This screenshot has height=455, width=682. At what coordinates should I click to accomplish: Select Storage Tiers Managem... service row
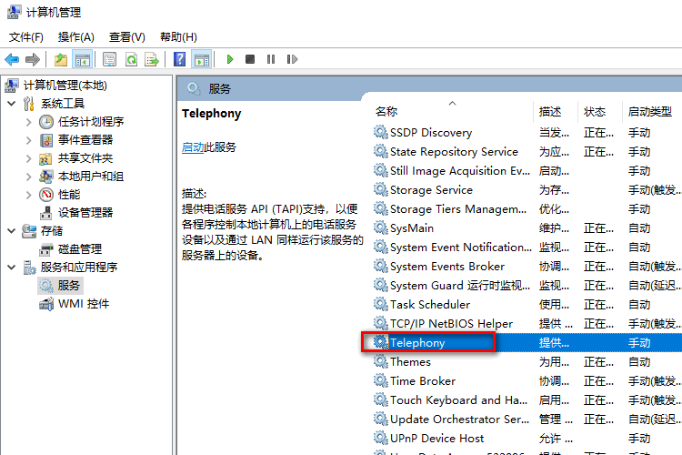pyautogui.click(x=527, y=209)
